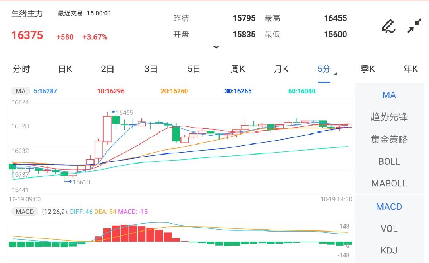This screenshot has width=429, height=263.
Task: Switch to 季K chart tab
Action: point(367,69)
